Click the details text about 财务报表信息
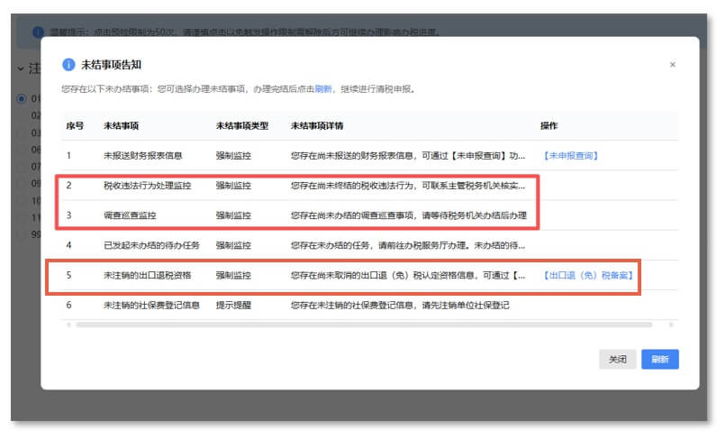This screenshot has width=725, height=439. click(x=408, y=155)
